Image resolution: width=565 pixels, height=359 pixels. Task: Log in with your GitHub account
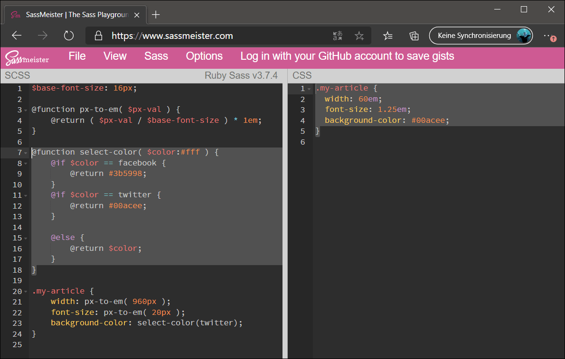348,56
